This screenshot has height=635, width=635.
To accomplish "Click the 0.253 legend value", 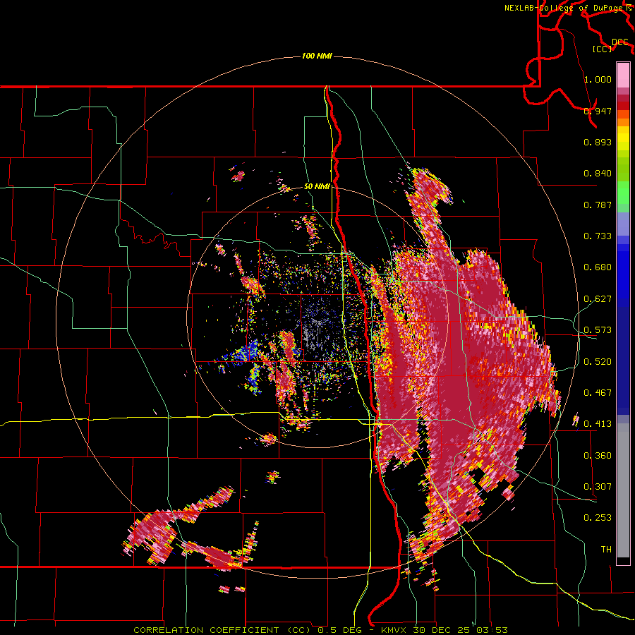I will click(x=598, y=518).
